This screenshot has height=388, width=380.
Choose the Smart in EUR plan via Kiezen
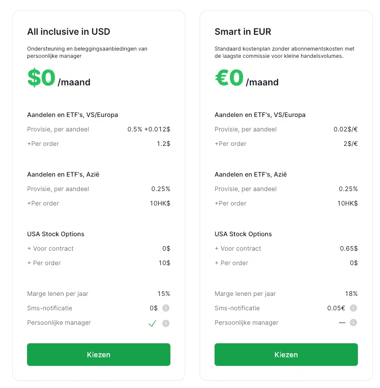pyautogui.click(x=286, y=355)
